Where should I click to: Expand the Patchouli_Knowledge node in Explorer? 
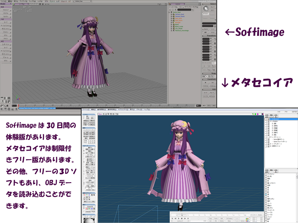[171, 31]
